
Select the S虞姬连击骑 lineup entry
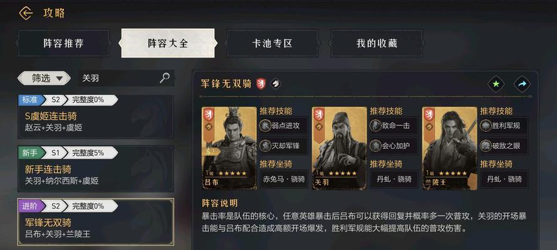point(96,116)
